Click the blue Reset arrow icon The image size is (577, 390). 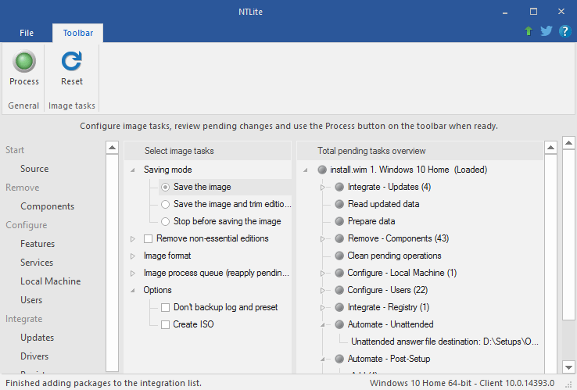pos(72,61)
